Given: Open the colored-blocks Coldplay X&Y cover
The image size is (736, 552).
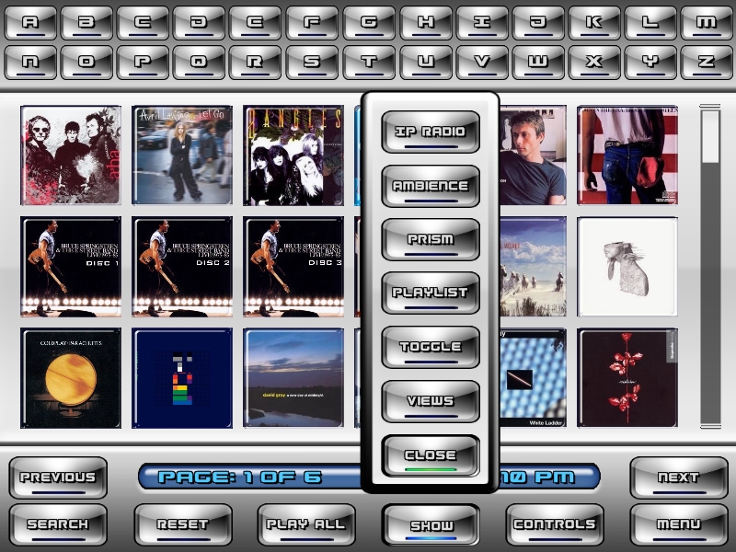Looking at the screenshot, I should click(x=182, y=378).
